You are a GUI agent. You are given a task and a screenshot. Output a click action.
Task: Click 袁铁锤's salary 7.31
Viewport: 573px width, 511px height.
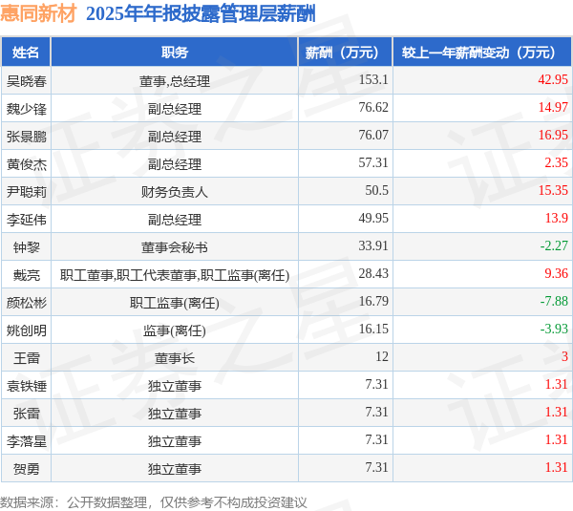click(376, 385)
